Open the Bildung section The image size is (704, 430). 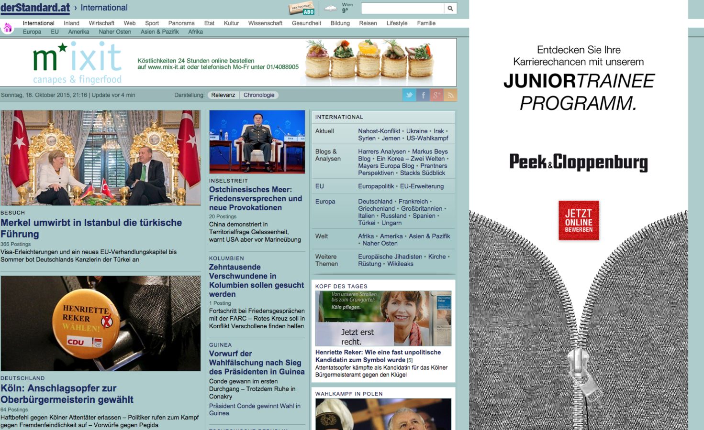click(x=340, y=23)
